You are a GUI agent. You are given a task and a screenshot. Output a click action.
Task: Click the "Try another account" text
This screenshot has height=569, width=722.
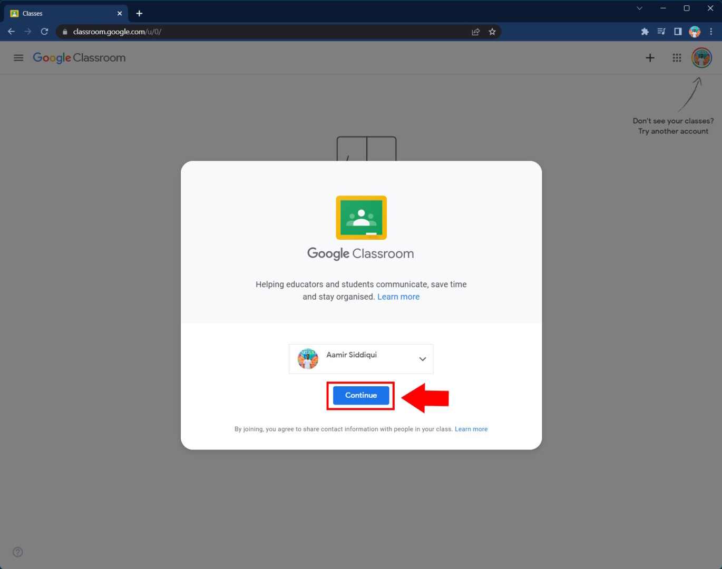(673, 131)
